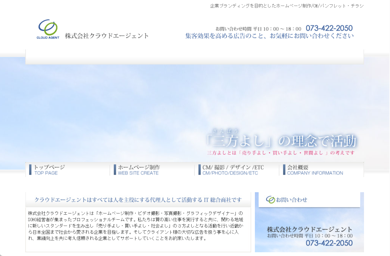The image size is (390, 256).
Task: Click the sidebar お問い合わせ時間 hours text
Action: click(309, 236)
